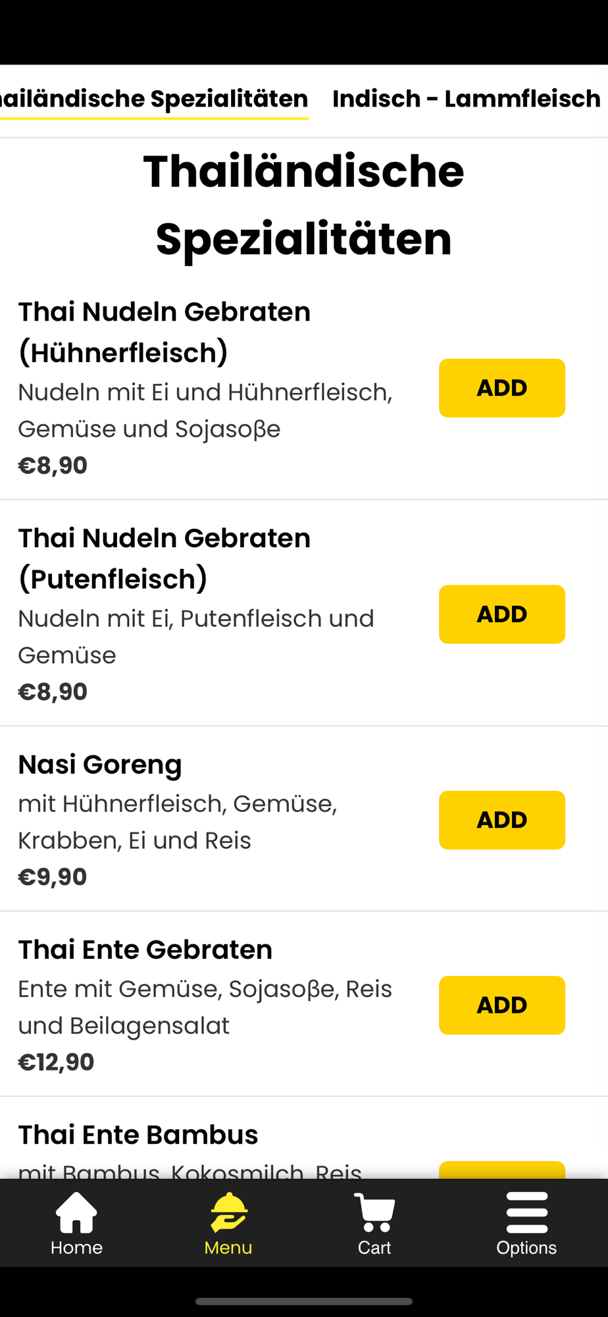The width and height of the screenshot is (608, 1317).
Task: Tap the Thai Ente Gebraten €12,90 price
Action: 57,1062
